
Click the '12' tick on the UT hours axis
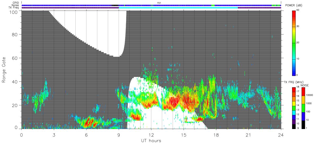151,135
